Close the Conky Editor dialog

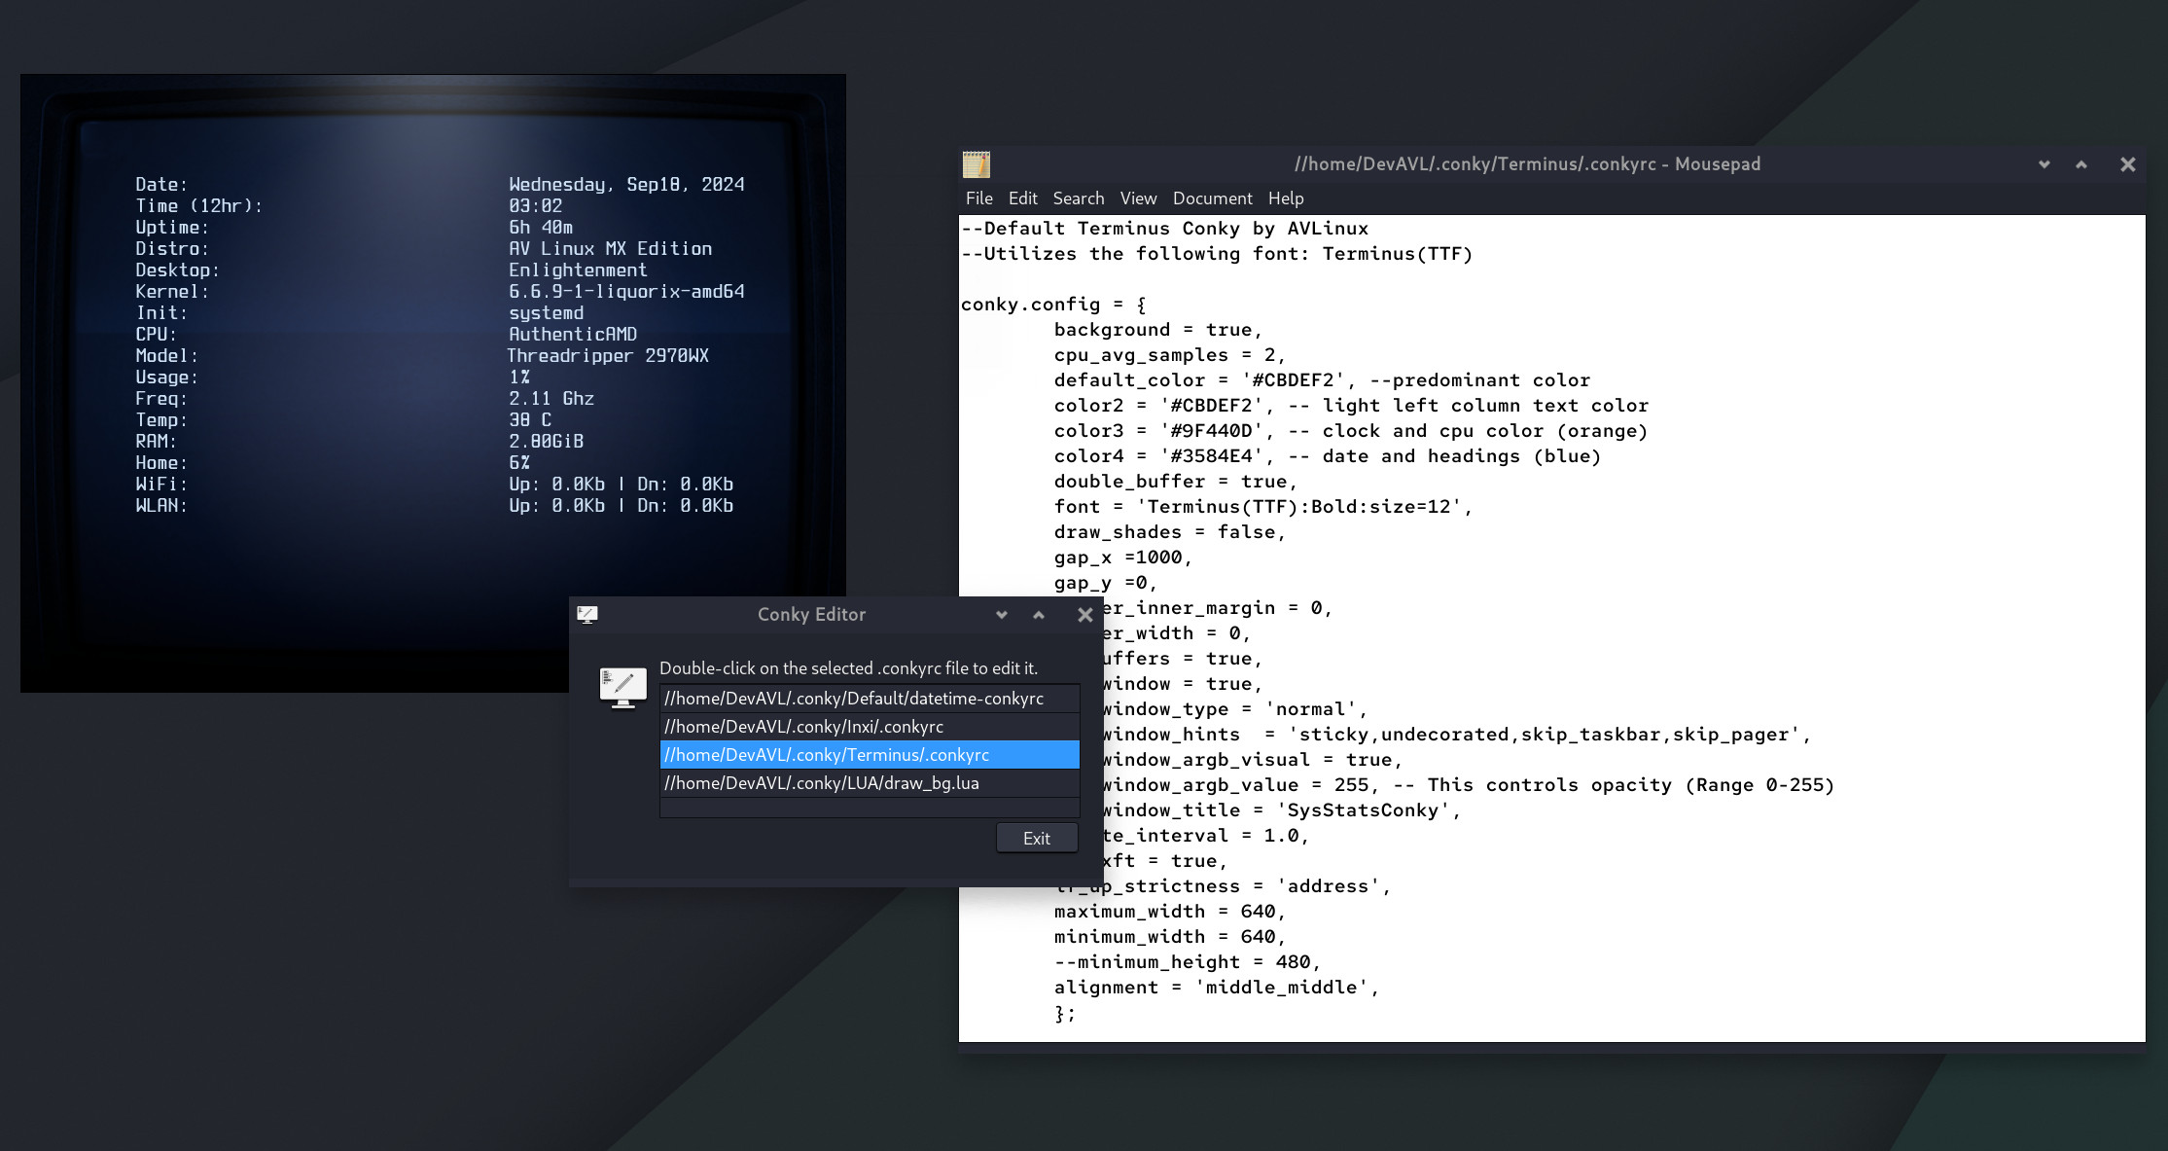(1084, 615)
